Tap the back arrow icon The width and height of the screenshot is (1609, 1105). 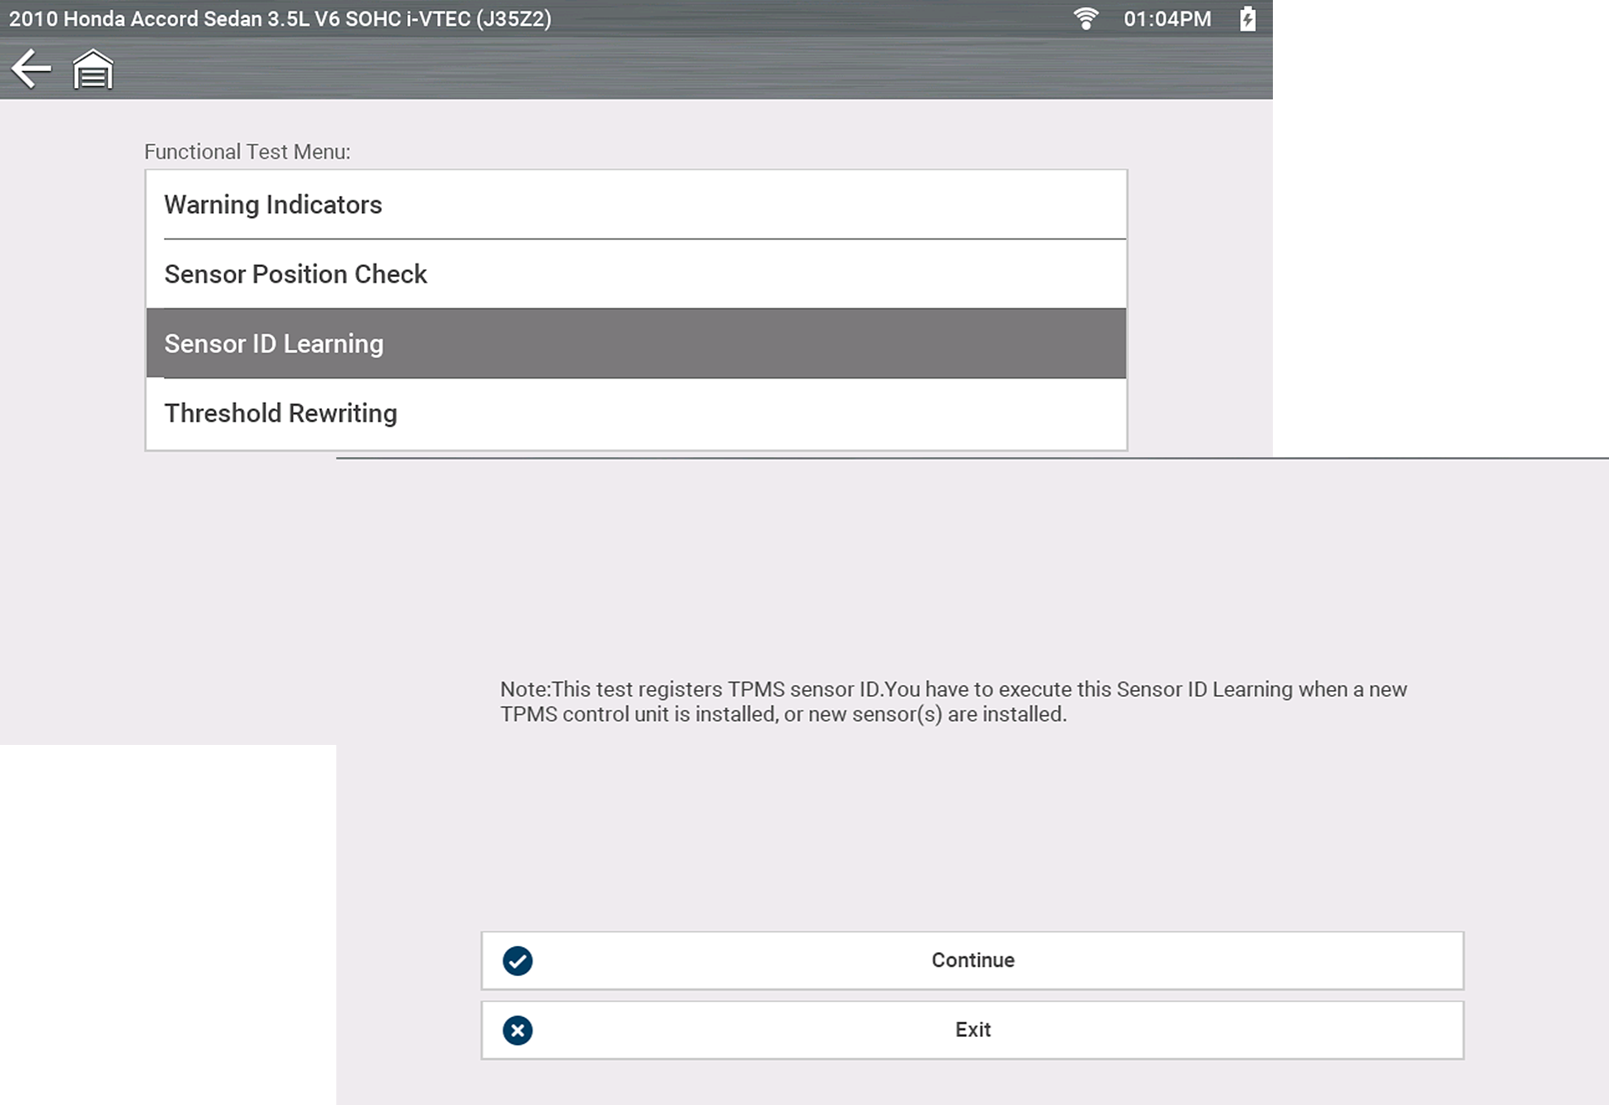[31, 68]
